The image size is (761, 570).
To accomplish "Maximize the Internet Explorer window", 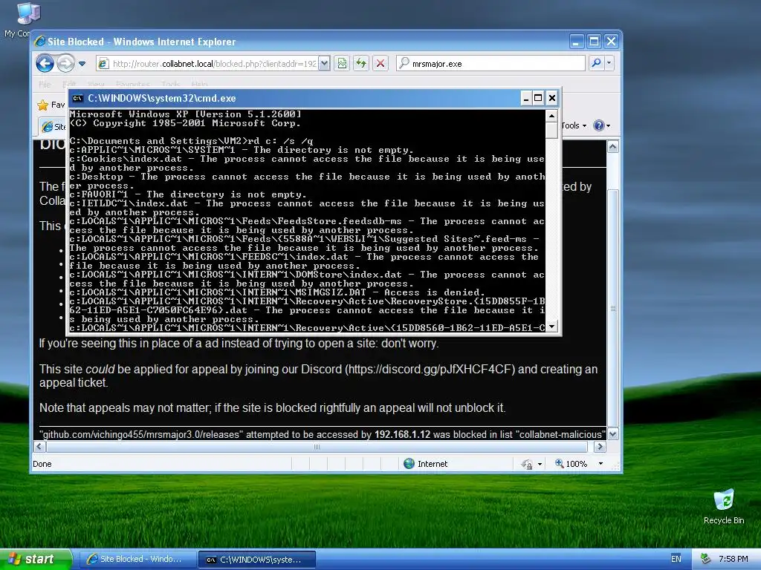I will pyautogui.click(x=594, y=42).
